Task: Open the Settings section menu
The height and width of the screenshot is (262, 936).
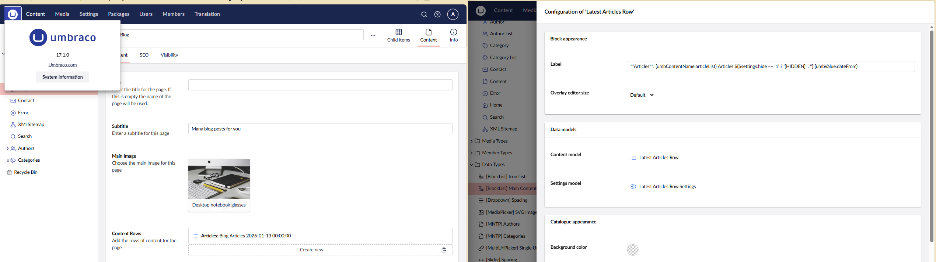Action: [x=88, y=14]
